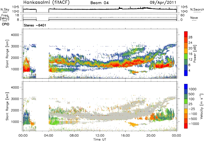This screenshot has height=141, width=204.
Task: Click the 'Power [dB]' colorbar title
Action: (195, 54)
